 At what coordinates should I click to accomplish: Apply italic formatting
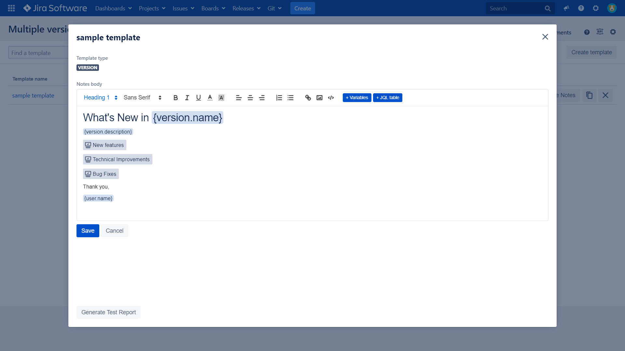pyautogui.click(x=187, y=97)
